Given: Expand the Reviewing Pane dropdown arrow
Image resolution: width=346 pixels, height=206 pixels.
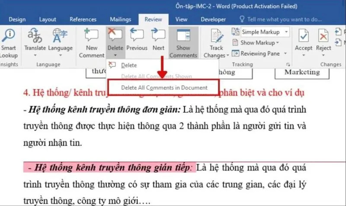Looking at the screenshot, I should pyautogui.click(x=285, y=53).
